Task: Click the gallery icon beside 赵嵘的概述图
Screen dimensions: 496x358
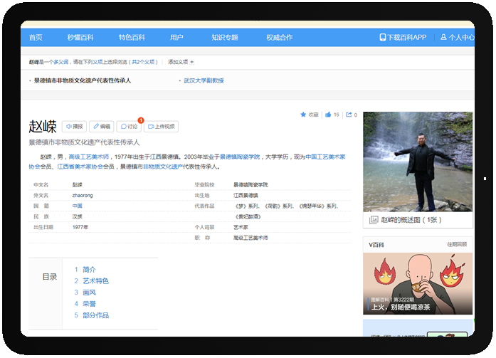Action: [x=374, y=220]
